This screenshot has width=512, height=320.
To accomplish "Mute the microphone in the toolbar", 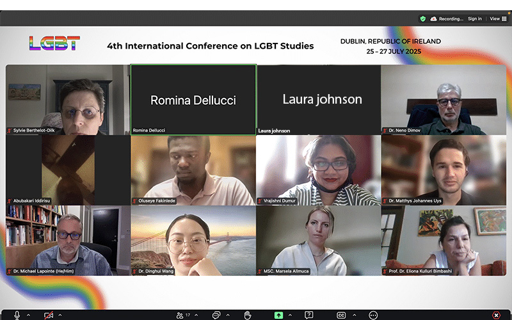I will click(x=17, y=315).
